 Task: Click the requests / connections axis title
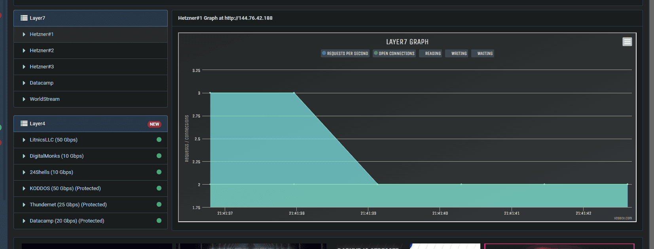[x=187, y=138]
